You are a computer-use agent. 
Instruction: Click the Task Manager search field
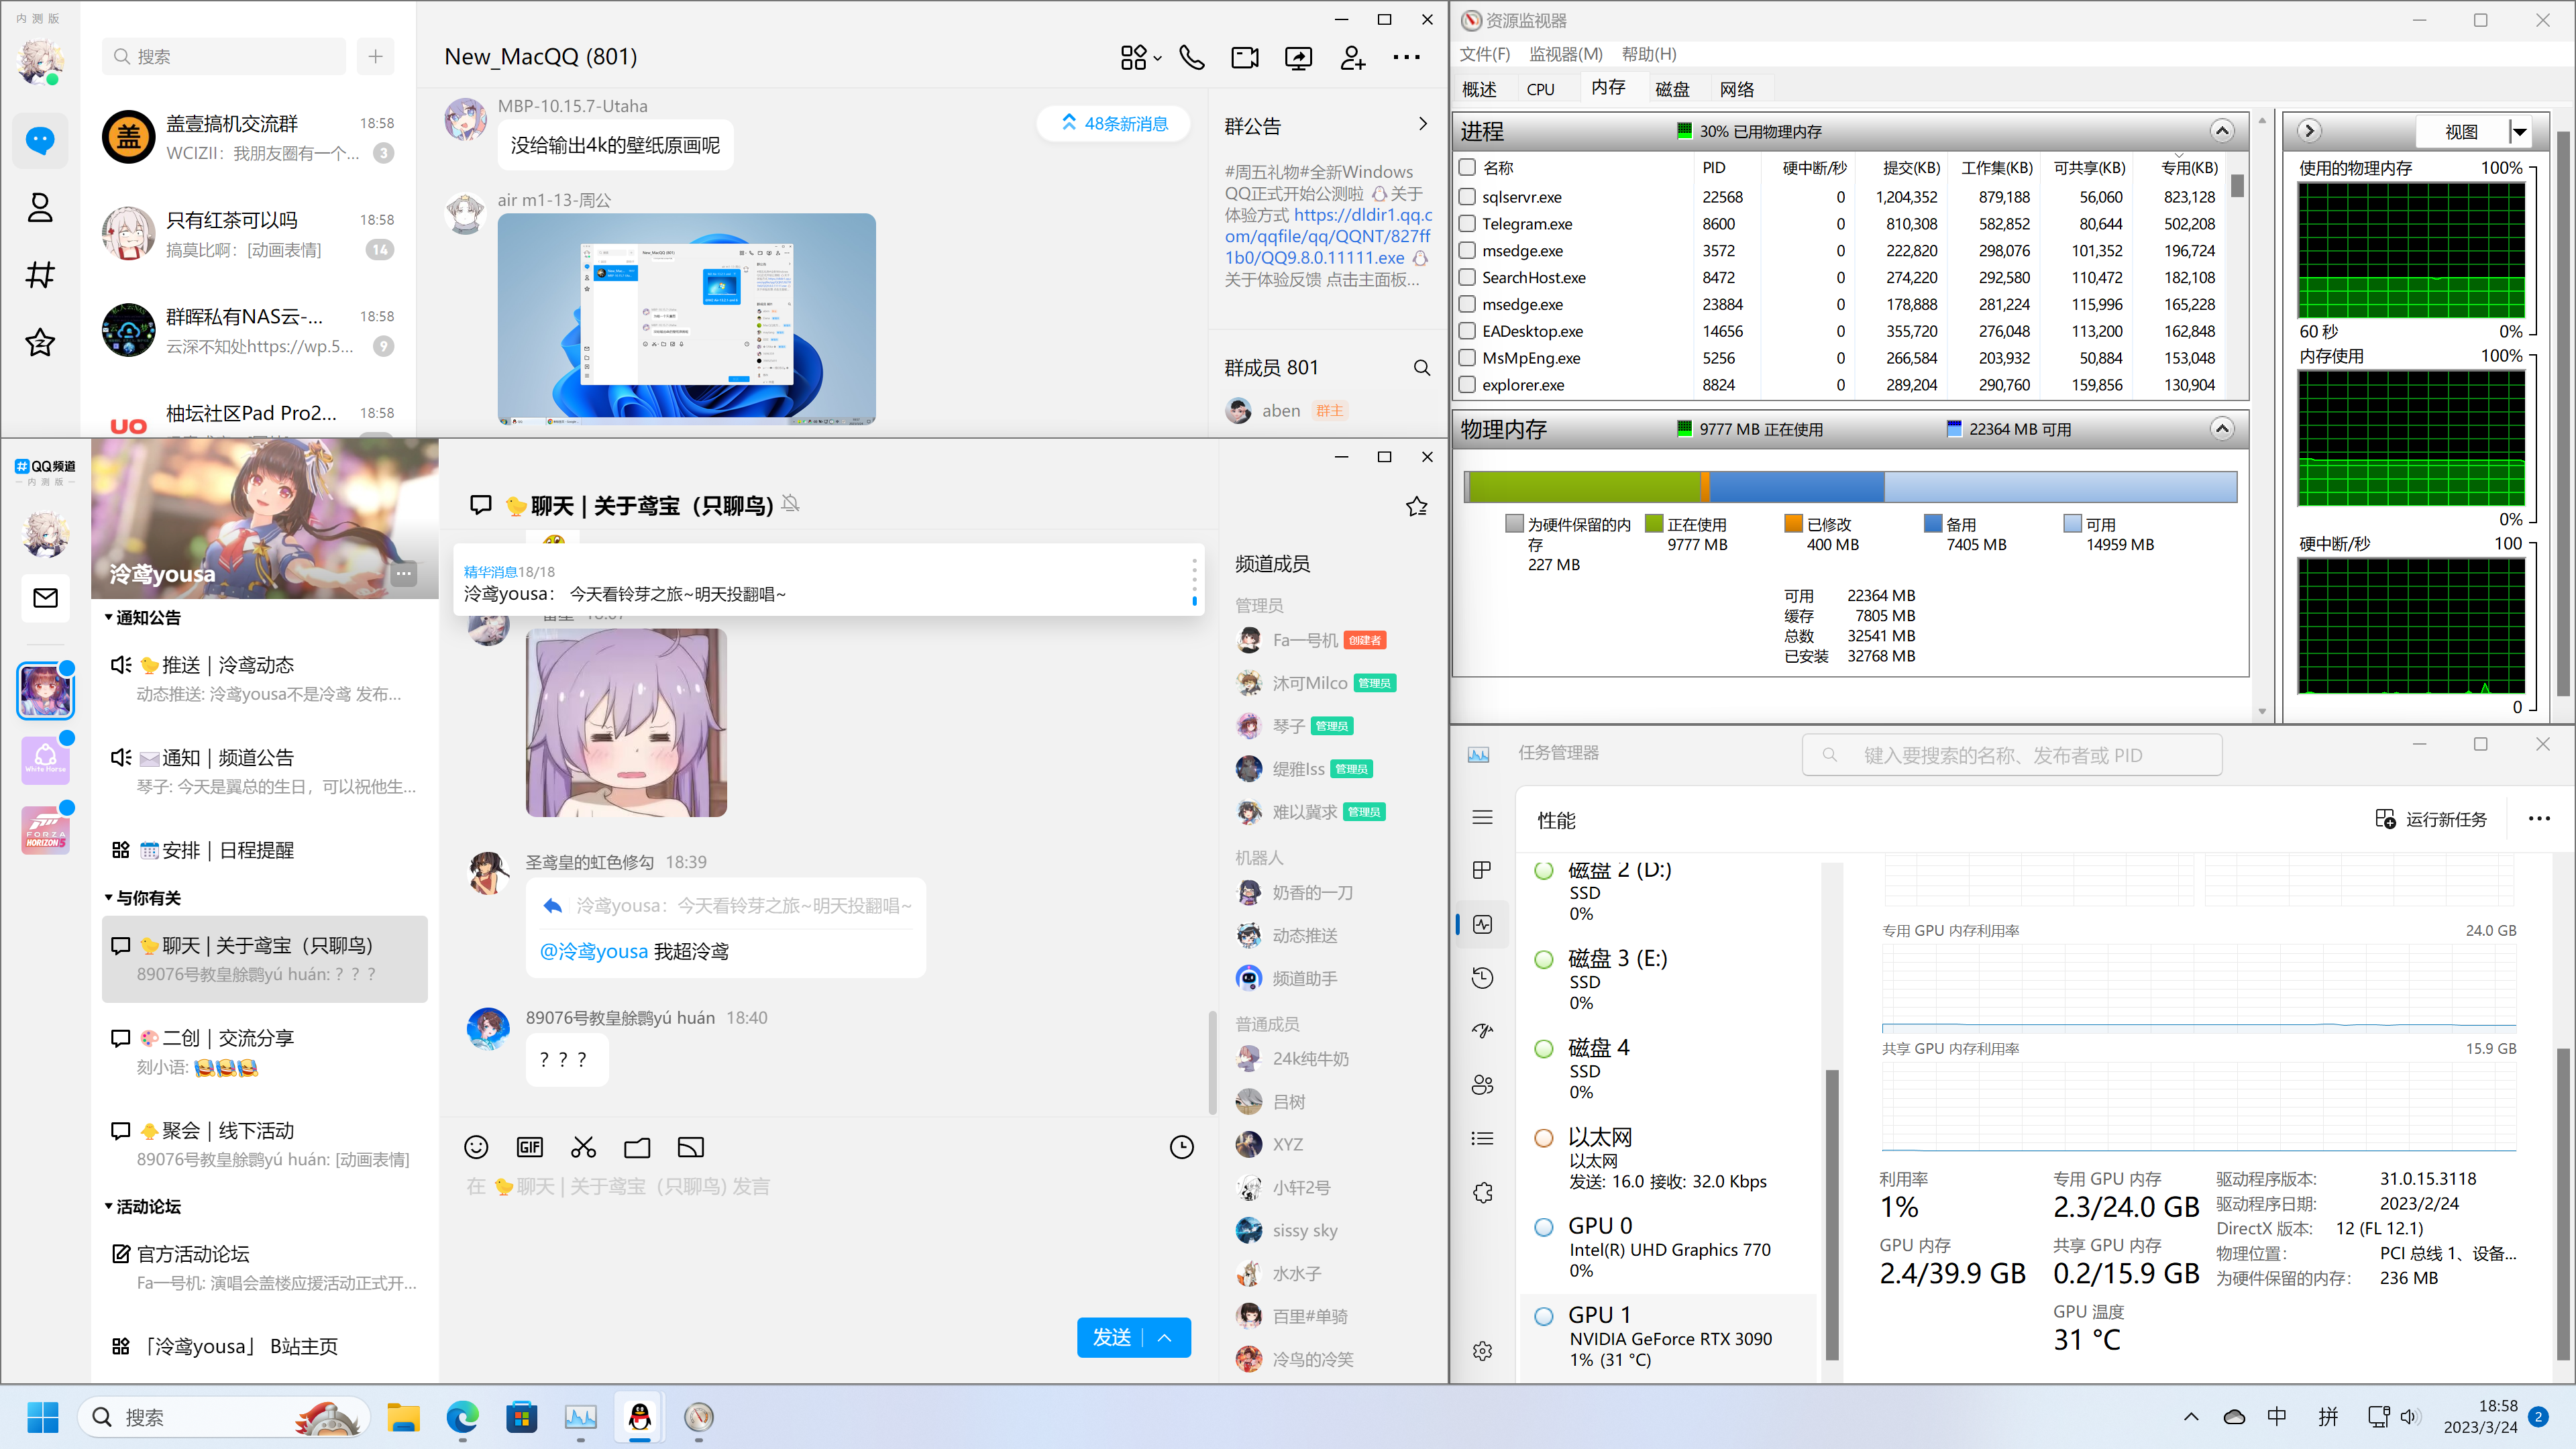(2012, 755)
